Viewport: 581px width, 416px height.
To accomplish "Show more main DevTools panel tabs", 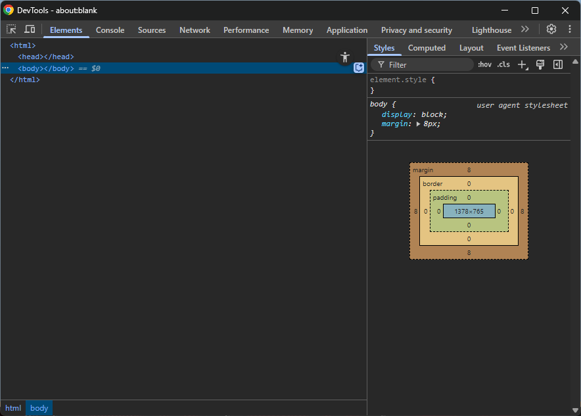I will click(x=524, y=30).
